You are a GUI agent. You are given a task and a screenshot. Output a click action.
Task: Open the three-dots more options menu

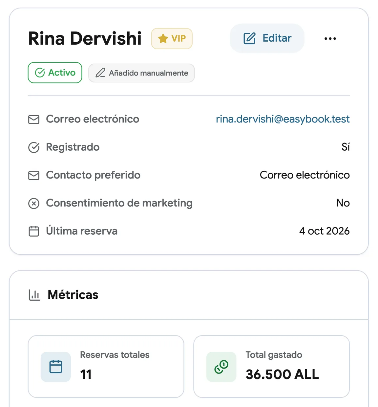coord(330,38)
